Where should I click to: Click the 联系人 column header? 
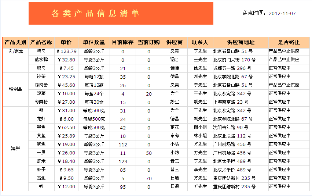pos(200,42)
